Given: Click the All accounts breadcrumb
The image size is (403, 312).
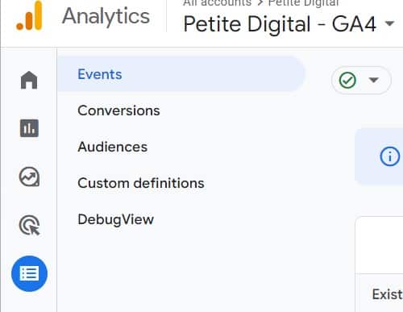Looking at the screenshot, I should click(217, 2).
